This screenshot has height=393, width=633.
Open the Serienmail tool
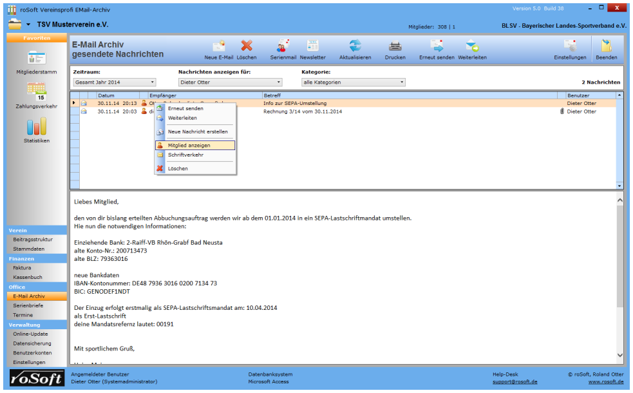[x=283, y=46]
